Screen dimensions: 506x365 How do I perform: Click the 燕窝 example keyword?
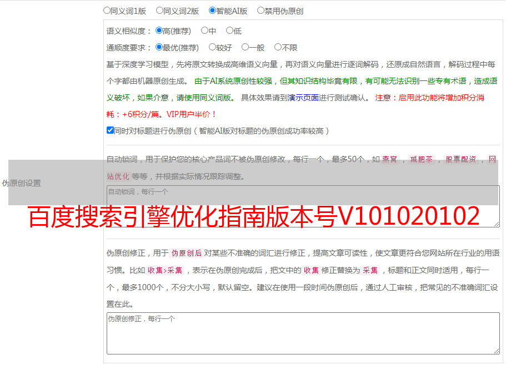click(x=389, y=159)
